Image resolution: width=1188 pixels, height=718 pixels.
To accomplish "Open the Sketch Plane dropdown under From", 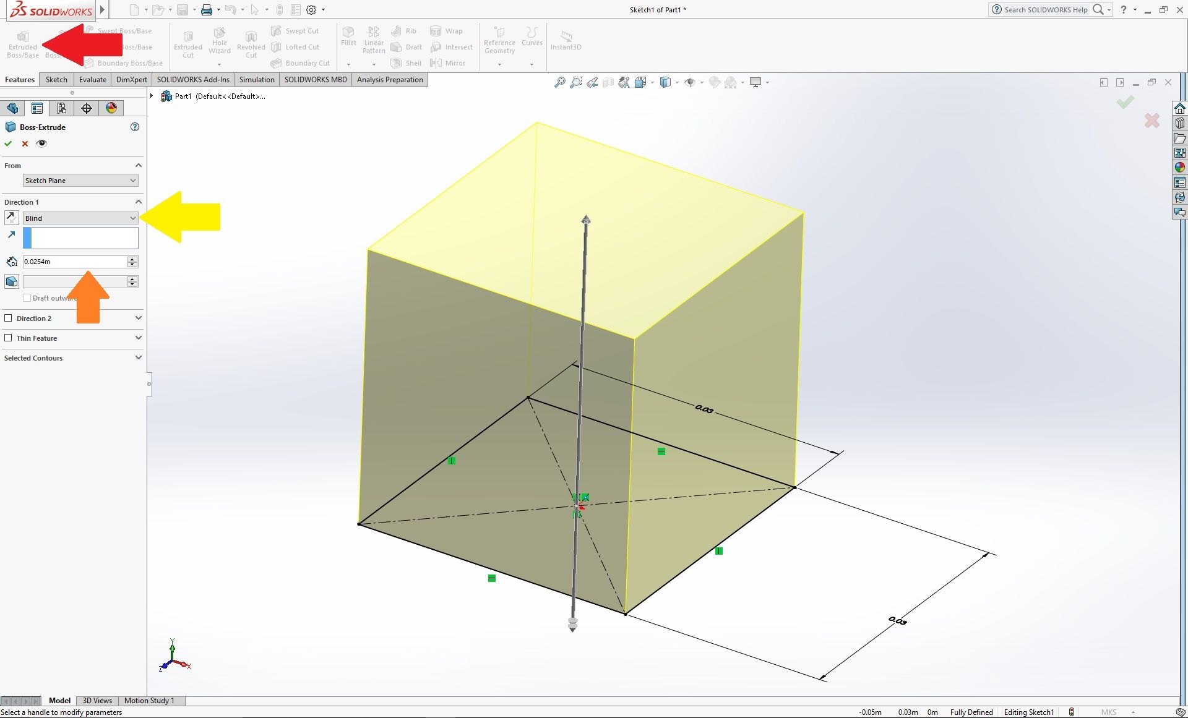I will coord(132,180).
